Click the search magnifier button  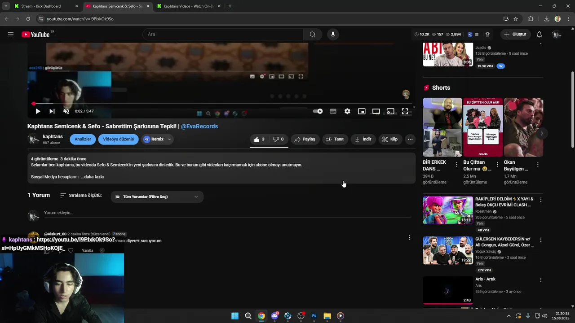312,35
